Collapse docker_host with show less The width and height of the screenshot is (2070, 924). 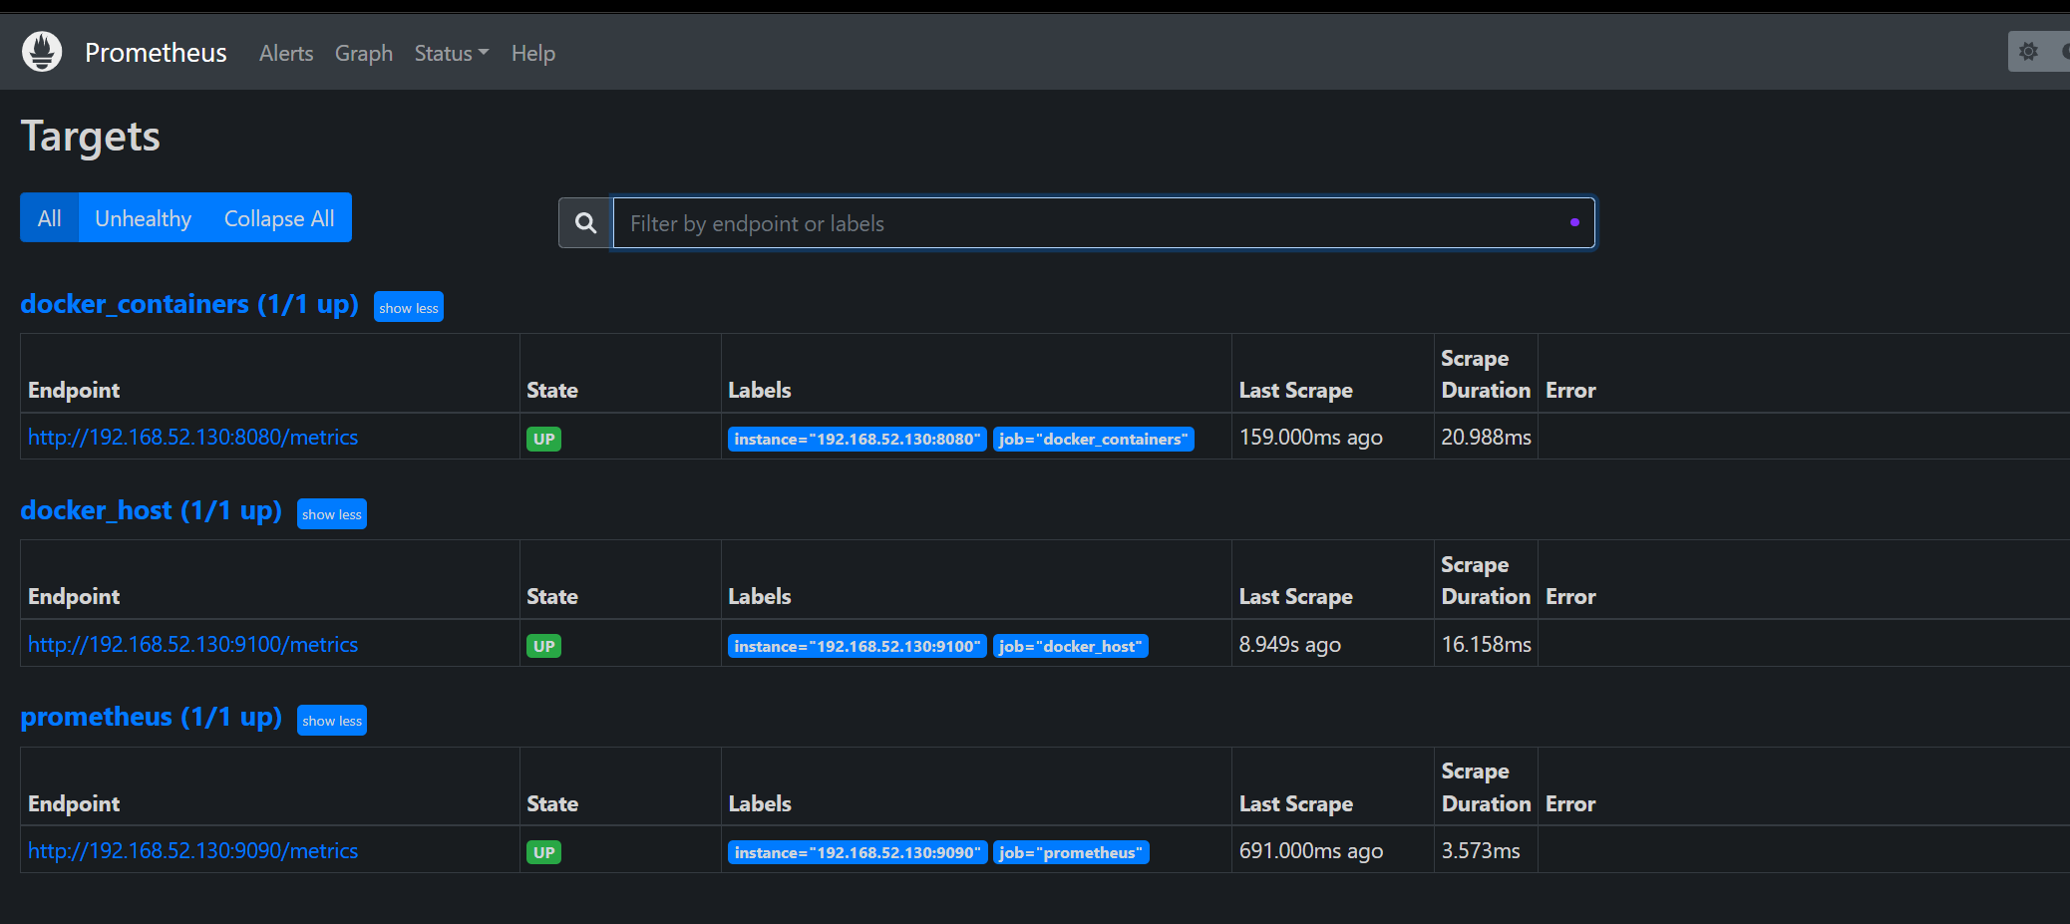pos(332,514)
